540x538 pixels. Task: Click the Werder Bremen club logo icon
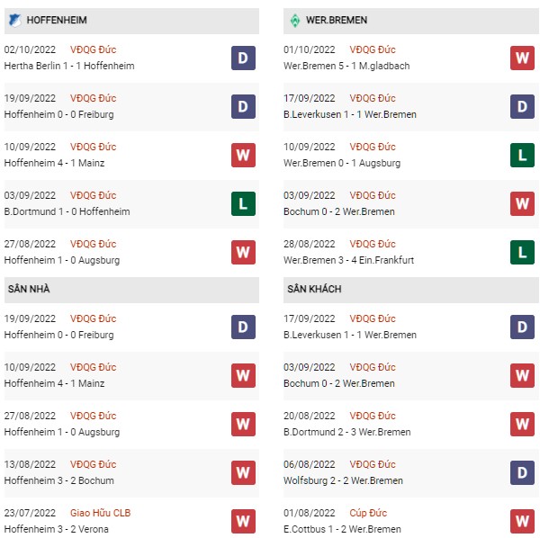pyautogui.click(x=295, y=21)
